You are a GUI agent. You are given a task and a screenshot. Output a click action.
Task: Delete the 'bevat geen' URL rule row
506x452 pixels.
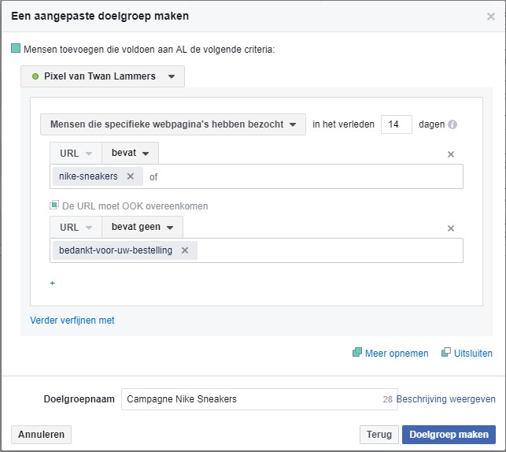[x=451, y=228]
